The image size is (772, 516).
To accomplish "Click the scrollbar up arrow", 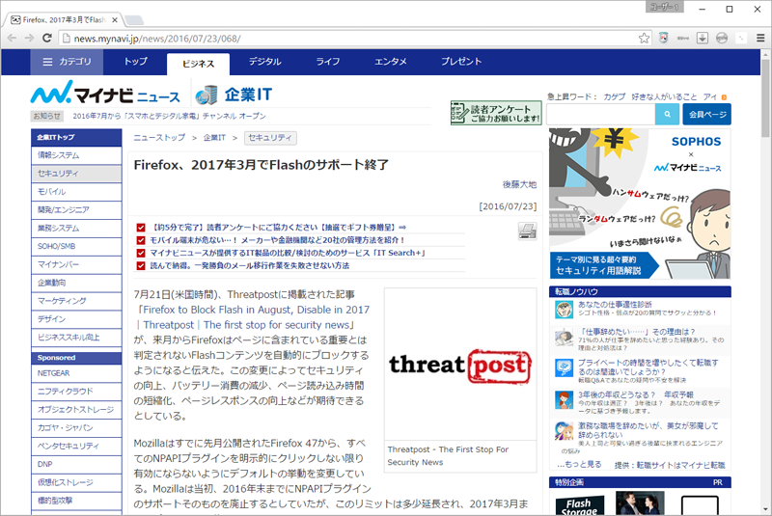I will [765, 55].
